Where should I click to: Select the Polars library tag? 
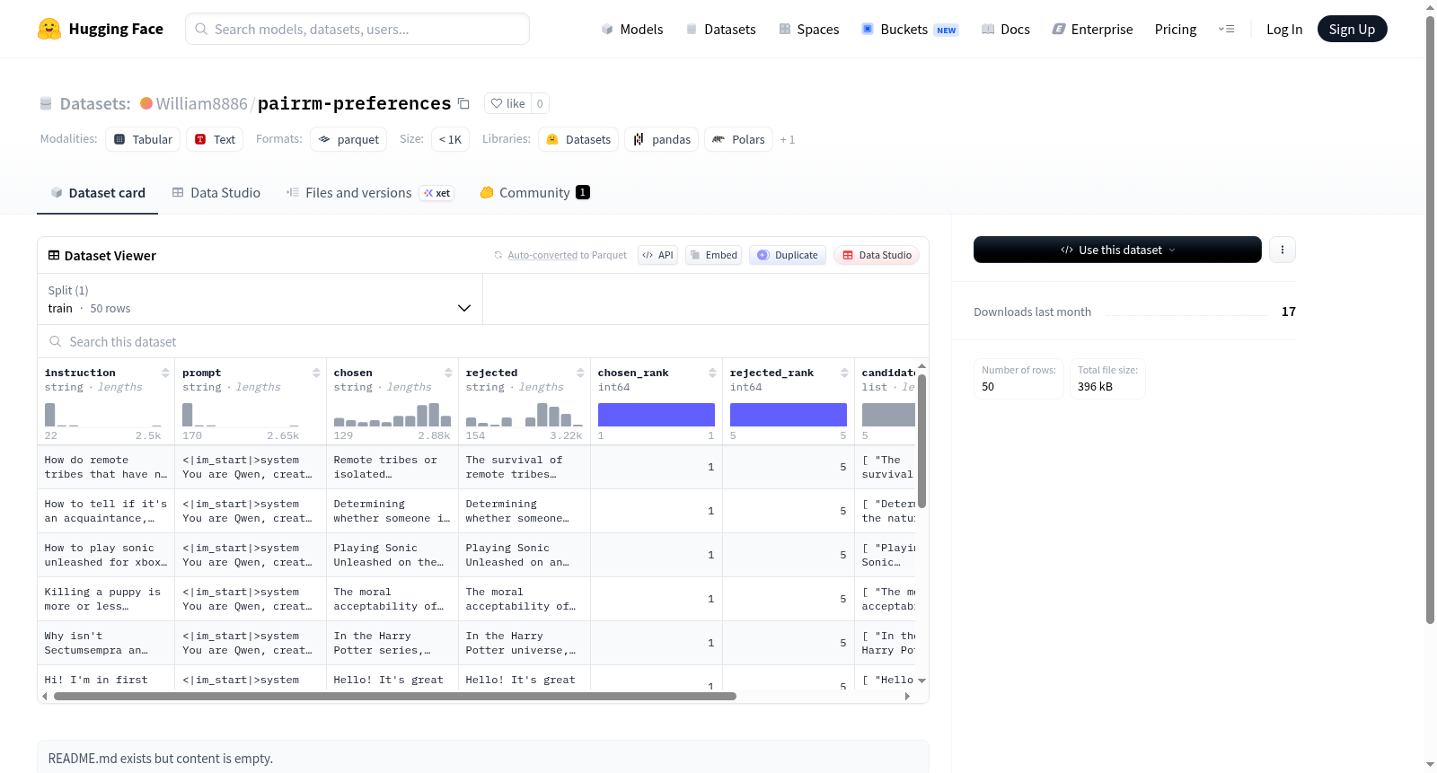tap(738, 139)
